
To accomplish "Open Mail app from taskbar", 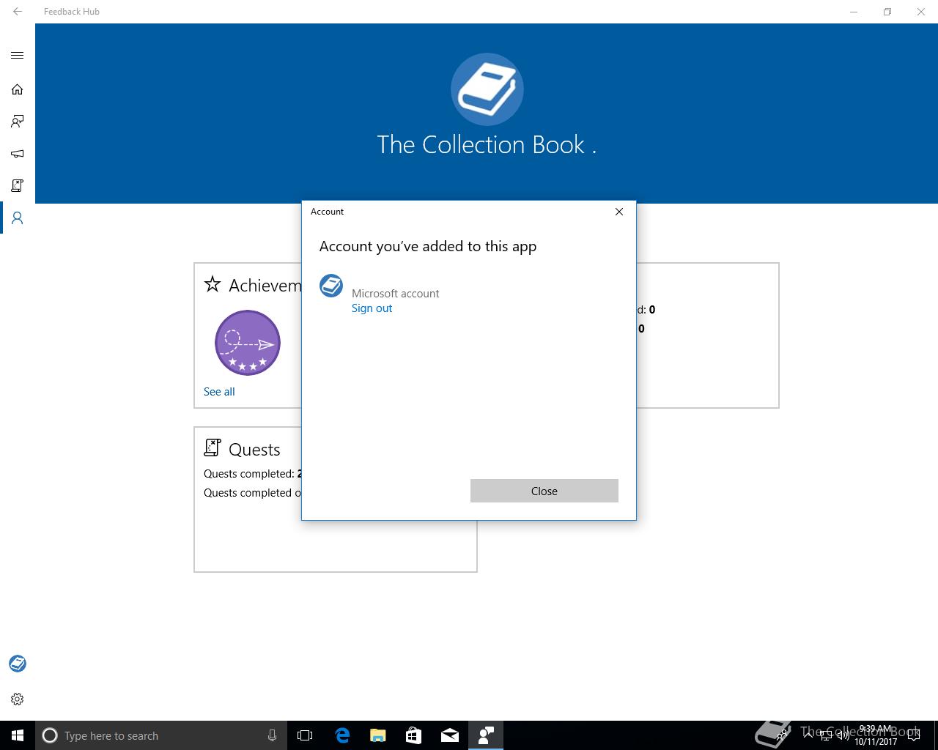I will pos(450,735).
